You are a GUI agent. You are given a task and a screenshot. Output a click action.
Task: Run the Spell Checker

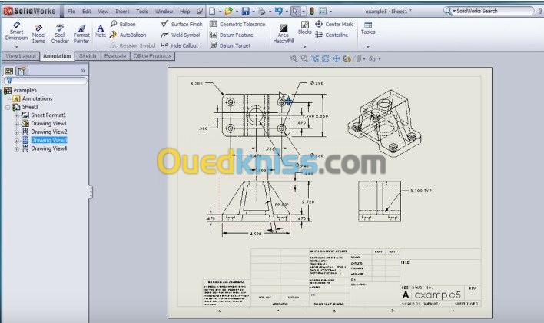(60, 34)
